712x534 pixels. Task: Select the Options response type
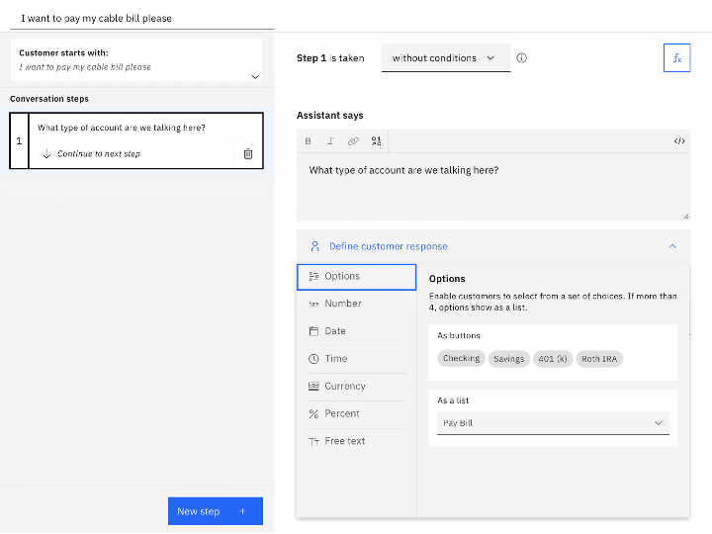point(356,277)
